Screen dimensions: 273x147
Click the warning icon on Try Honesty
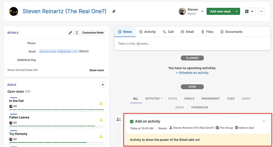(x=101, y=136)
